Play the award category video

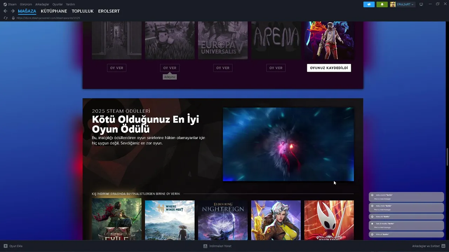[x=288, y=144]
